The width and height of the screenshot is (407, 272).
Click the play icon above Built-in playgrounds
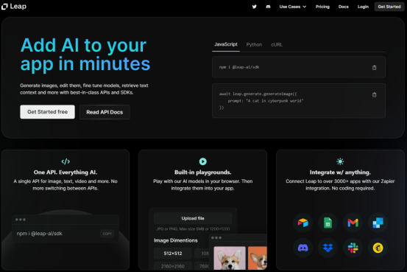(202, 161)
